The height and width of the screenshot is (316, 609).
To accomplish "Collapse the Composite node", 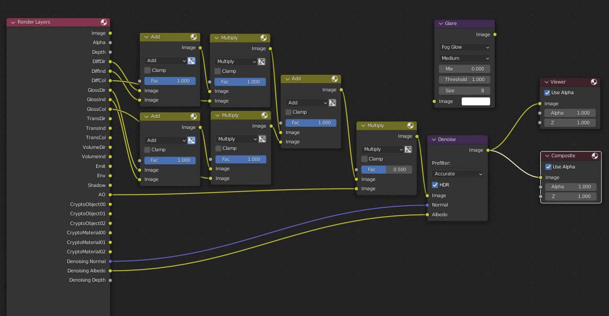I will (546, 156).
